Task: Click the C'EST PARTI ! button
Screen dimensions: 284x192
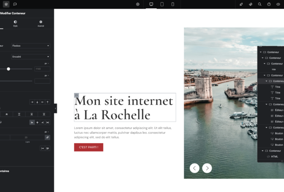Action: tap(88, 147)
